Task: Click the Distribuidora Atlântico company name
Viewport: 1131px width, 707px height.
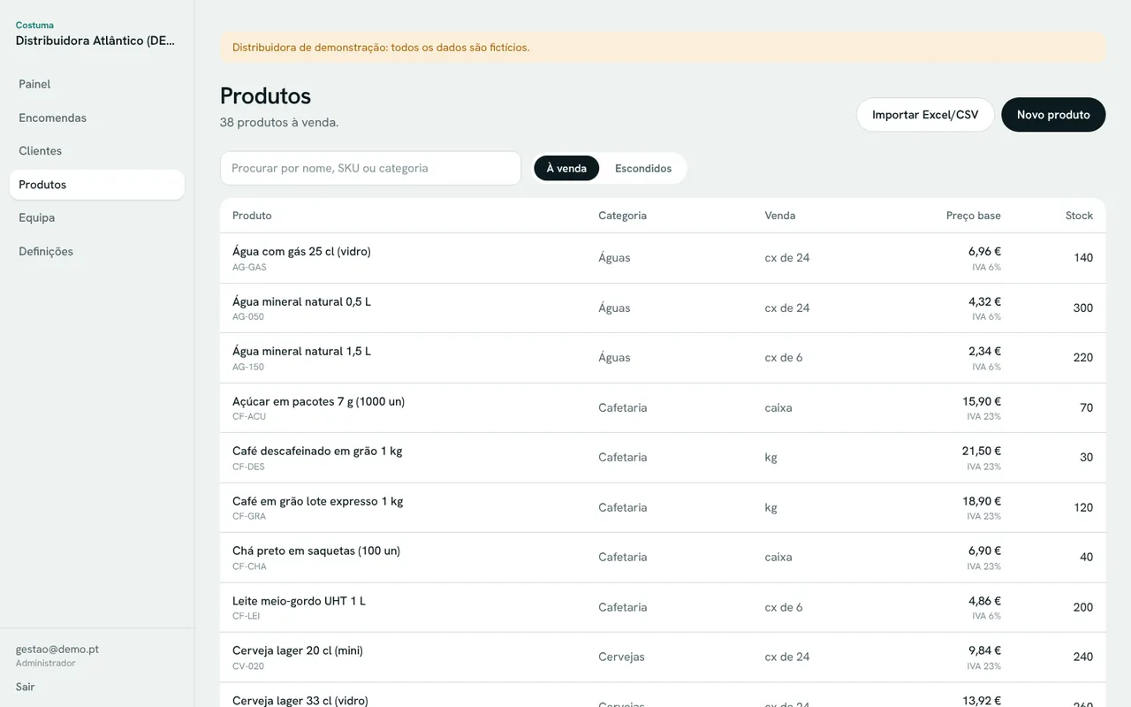Action: pos(95,41)
